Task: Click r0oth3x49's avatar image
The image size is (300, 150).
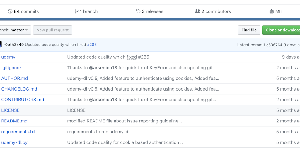Action: coord(1,45)
